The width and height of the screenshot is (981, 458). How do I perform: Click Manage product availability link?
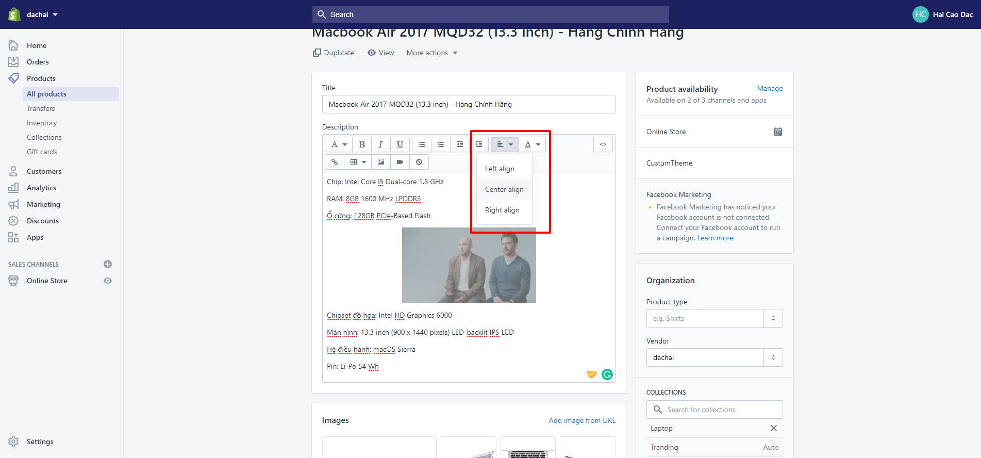tap(770, 88)
